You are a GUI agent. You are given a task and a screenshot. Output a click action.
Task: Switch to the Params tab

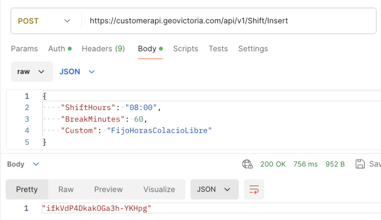click(x=24, y=49)
